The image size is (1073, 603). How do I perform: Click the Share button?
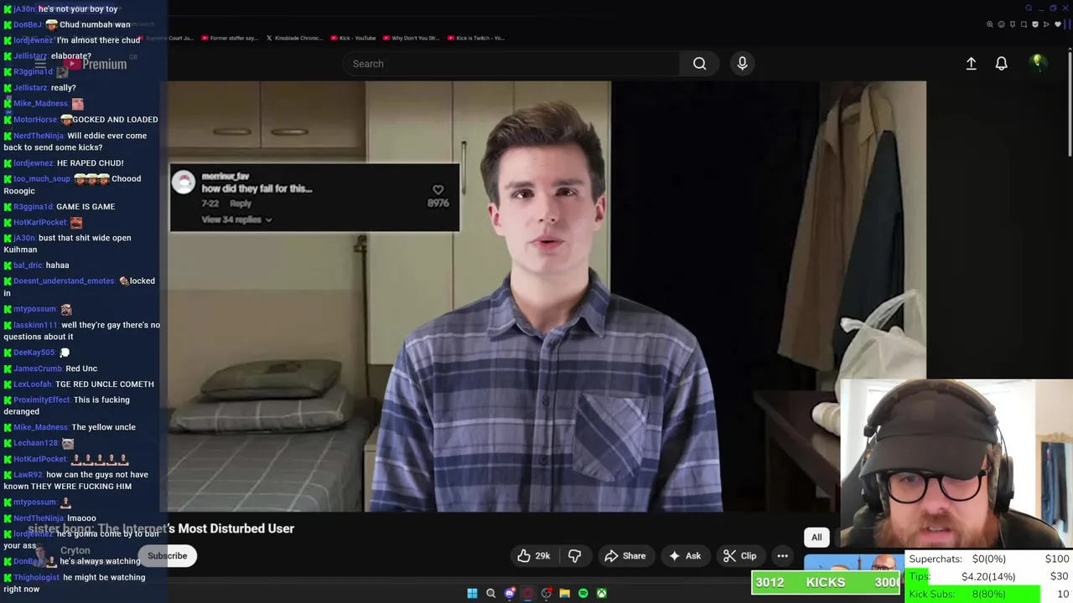pos(625,556)
